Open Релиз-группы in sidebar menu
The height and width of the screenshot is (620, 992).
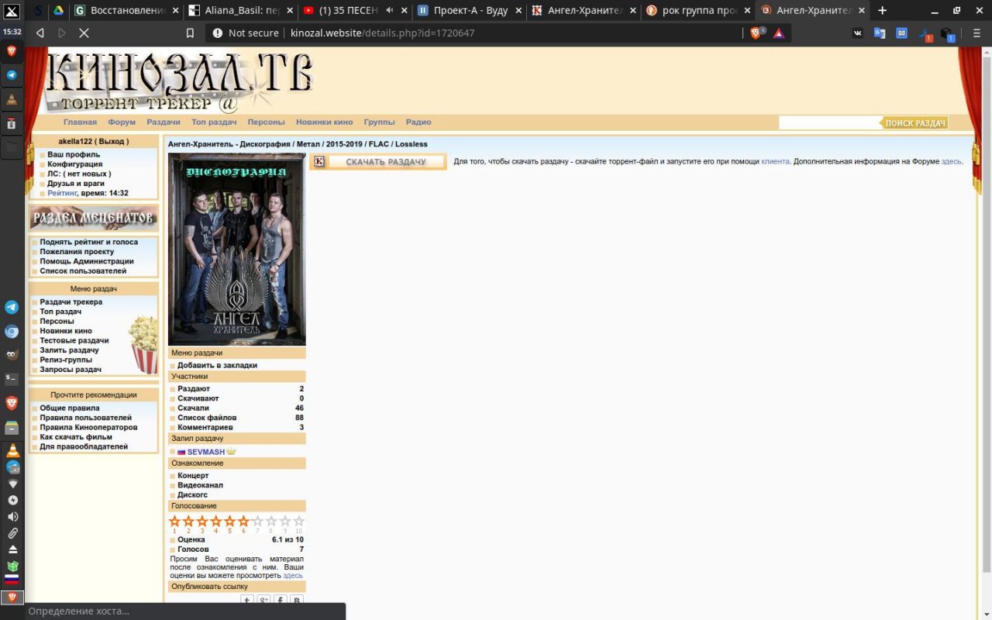(x=66, y=360)
